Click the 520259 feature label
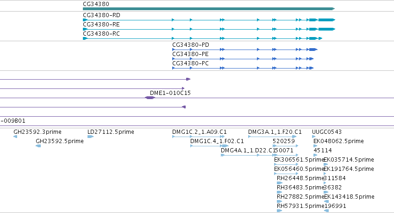This screenshot has width=394, height=213. (x=284, y=141)
